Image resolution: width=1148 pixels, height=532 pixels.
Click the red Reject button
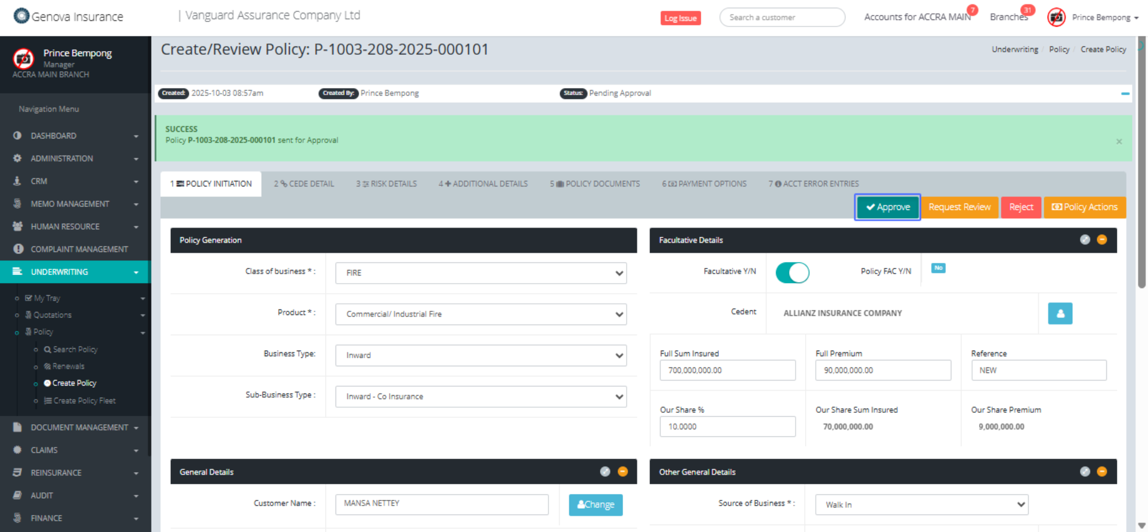[1021, 207]
